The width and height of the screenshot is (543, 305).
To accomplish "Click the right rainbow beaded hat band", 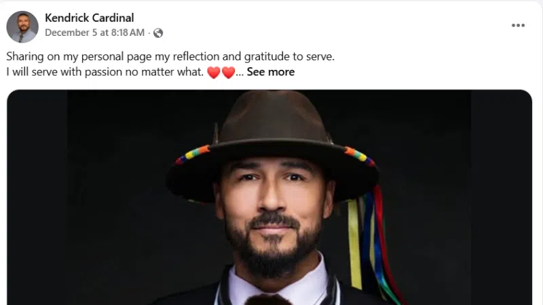I will click(x=359, y=156).
